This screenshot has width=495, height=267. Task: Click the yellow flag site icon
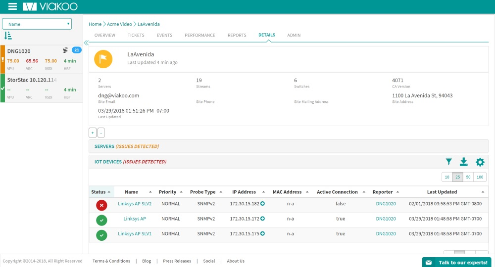pyautogui.click(x=103, y=59)
